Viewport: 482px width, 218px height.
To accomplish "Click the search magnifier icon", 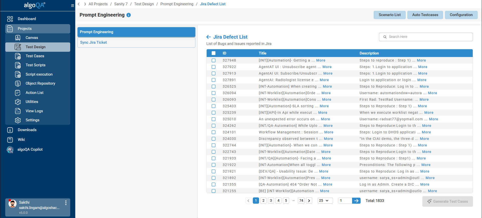I will point(385,37).
